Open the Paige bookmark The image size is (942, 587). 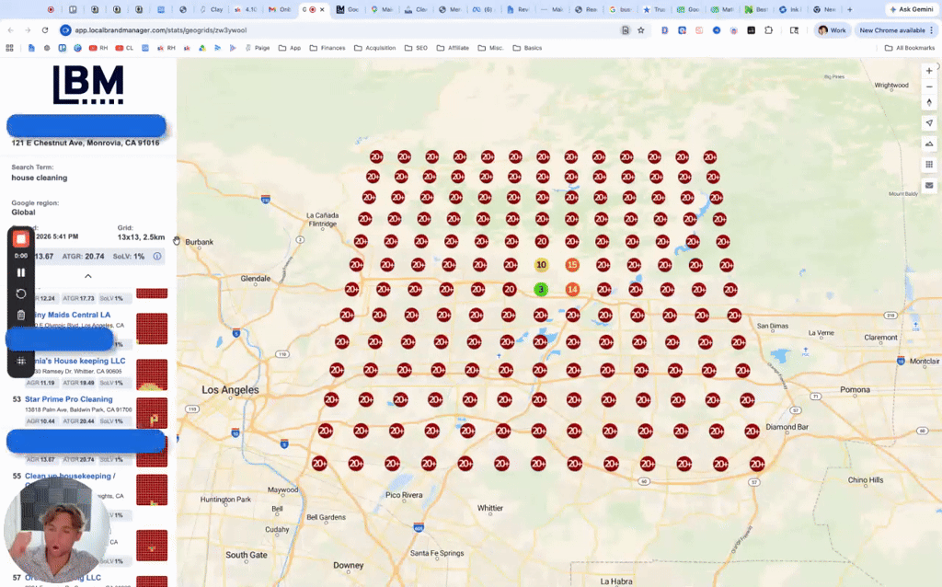click(x=258, y=48)
